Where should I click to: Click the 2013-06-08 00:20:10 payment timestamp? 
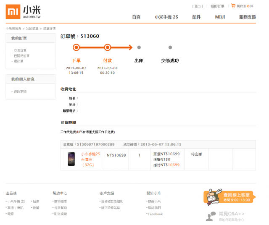[108, 71]
